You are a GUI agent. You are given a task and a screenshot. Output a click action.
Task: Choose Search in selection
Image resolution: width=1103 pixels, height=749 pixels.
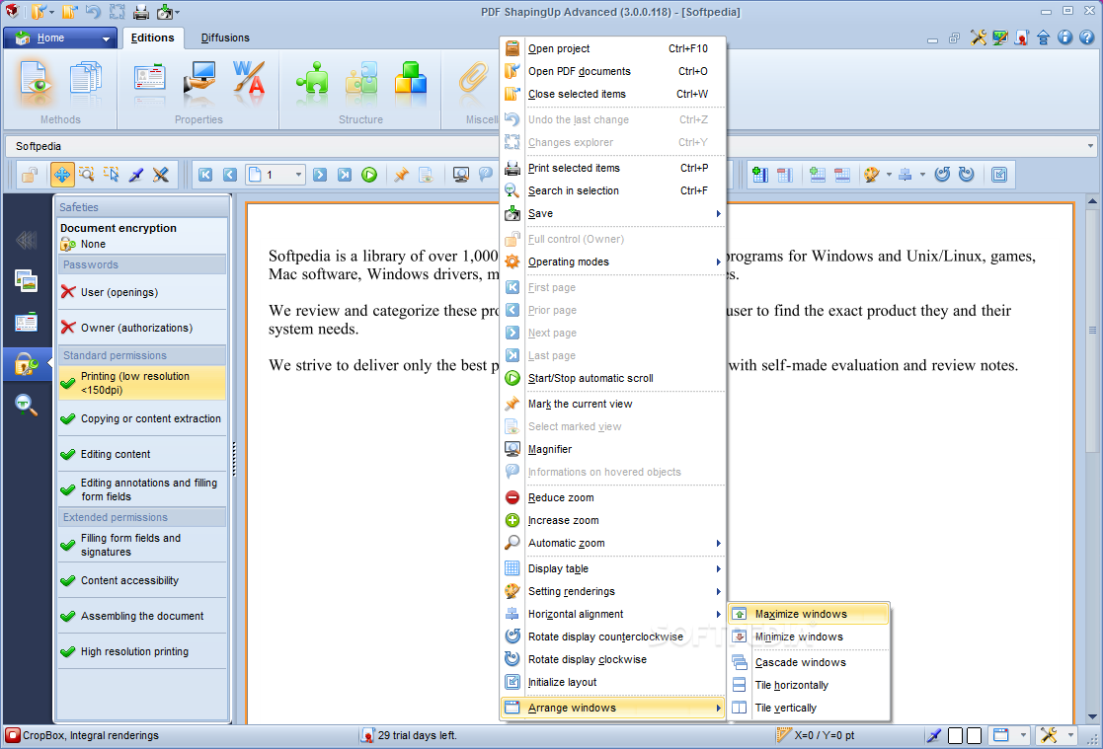613,190
